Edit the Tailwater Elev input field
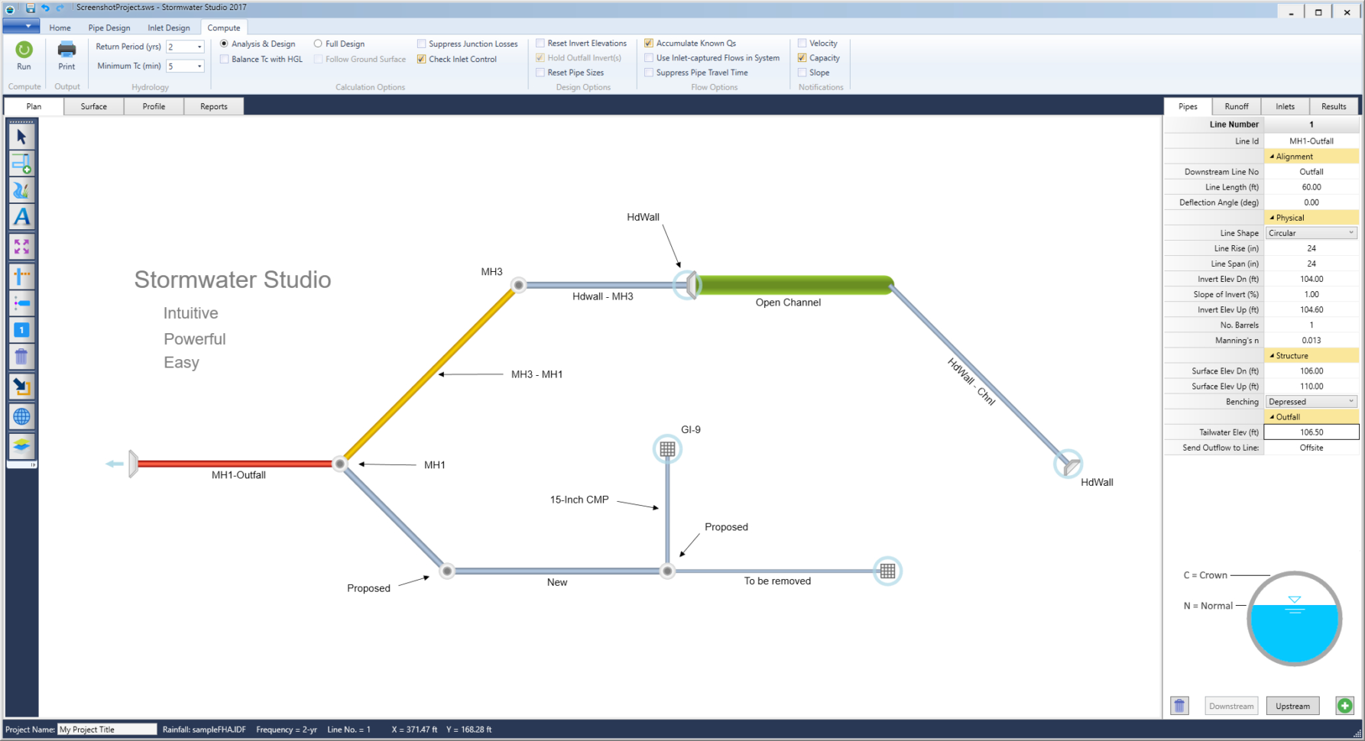This screenshot has height=741, width=1365. tap(1311, 432)
